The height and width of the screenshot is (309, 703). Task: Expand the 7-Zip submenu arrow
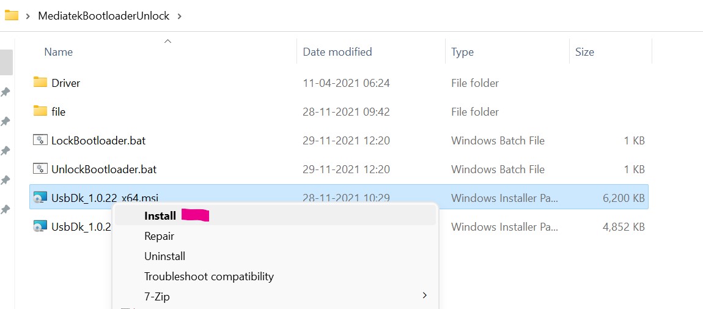point(425,296)
